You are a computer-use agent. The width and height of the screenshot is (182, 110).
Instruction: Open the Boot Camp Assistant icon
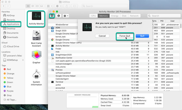(x=36, y=36)
